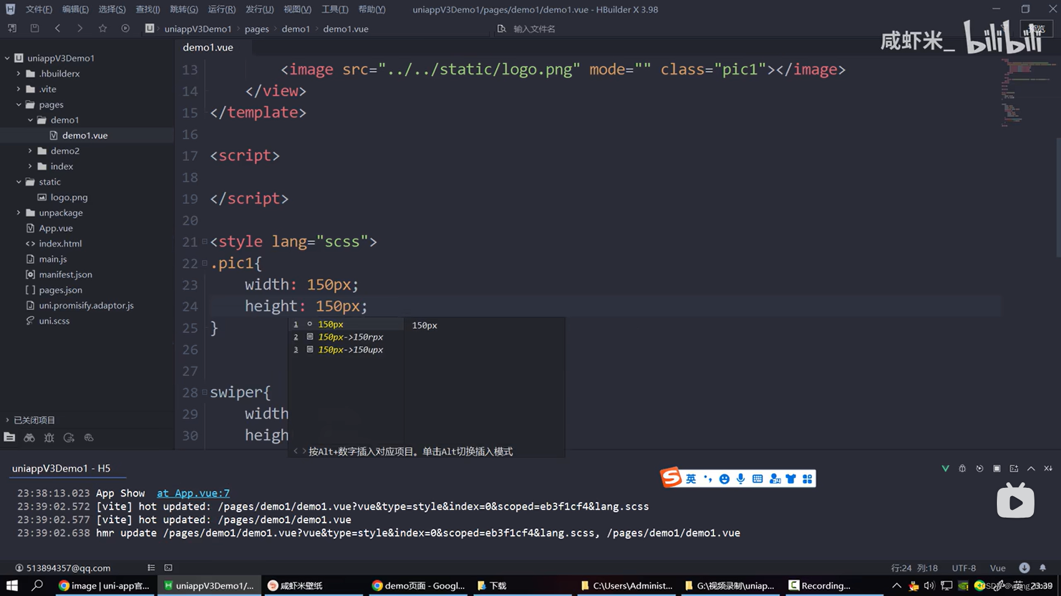This screenshot has height=596, width=1061.
Task: Click the run play-circle toolbar icon
Action: click(x=125, y=28)
